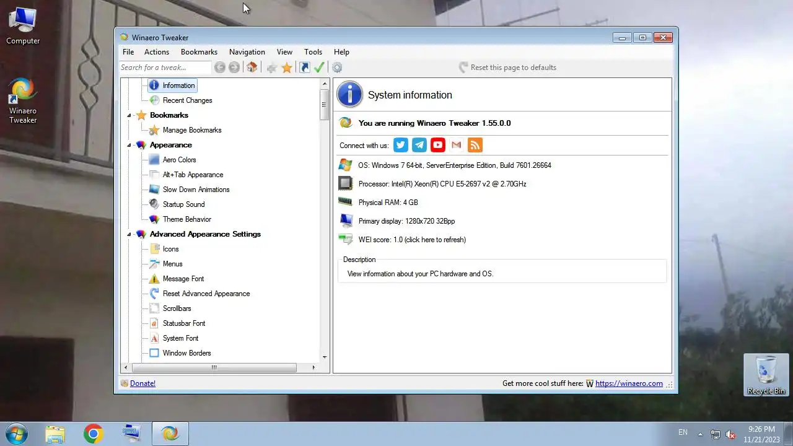793x446 pixels.
Task: Open the File menu
Action: click(128, 52)
